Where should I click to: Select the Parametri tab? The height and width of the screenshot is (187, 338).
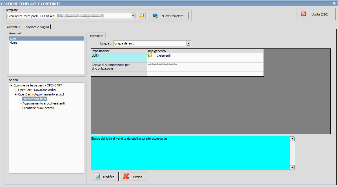click(97, 35)
